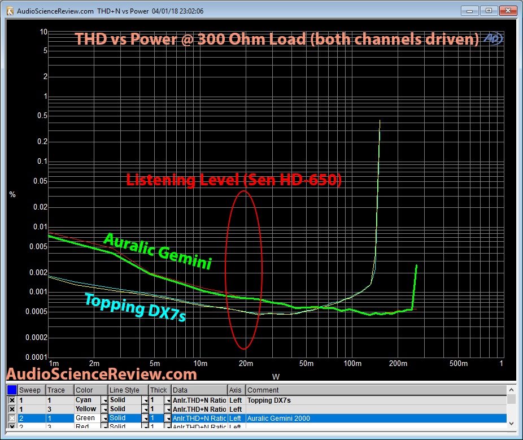523x440 pixels.
Task: Click the Axis column header
Action: [x=237, y=390]
